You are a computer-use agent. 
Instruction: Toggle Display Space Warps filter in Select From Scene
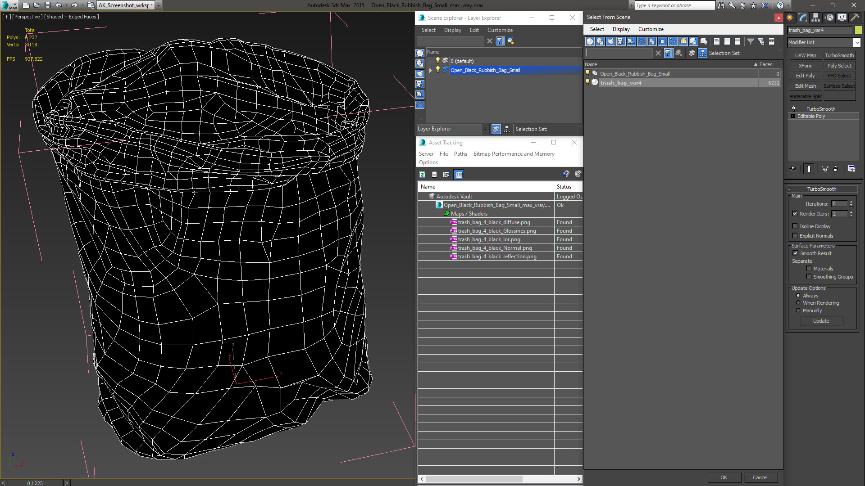(642, 41)
